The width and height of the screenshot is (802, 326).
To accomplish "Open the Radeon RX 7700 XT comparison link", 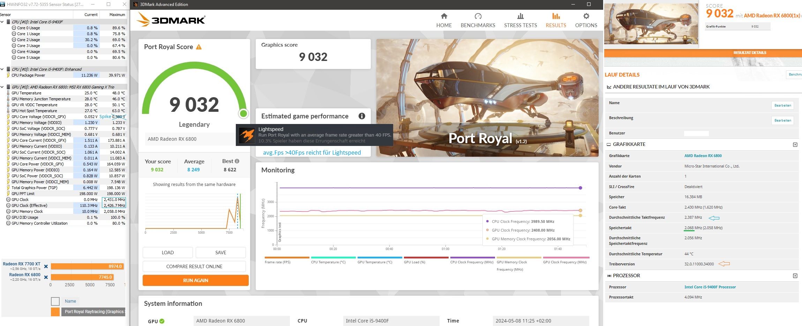I will 22,264.
